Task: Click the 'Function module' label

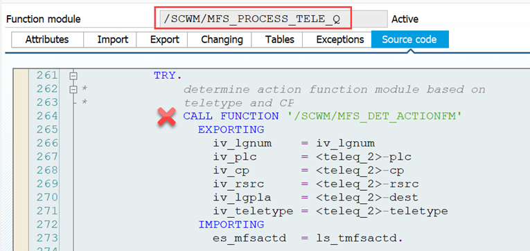Action: pos(43,19)
